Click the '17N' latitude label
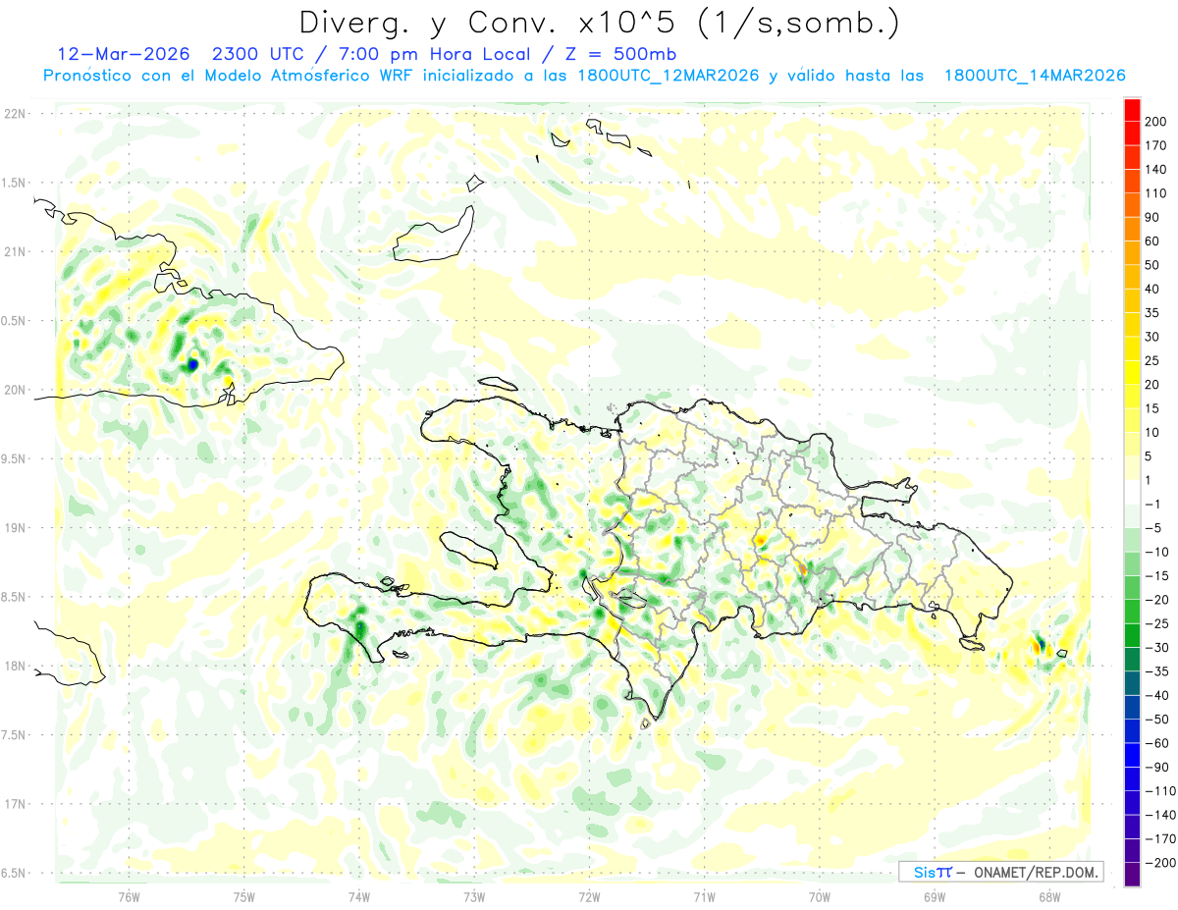This screenshot has width=1178, height=910. coord(14,804)
